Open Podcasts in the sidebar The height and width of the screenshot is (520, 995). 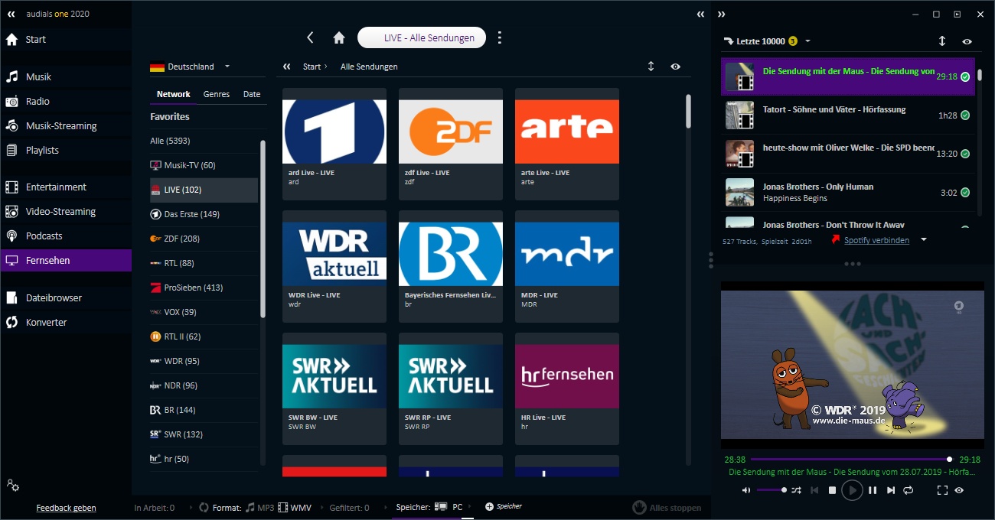44,236
